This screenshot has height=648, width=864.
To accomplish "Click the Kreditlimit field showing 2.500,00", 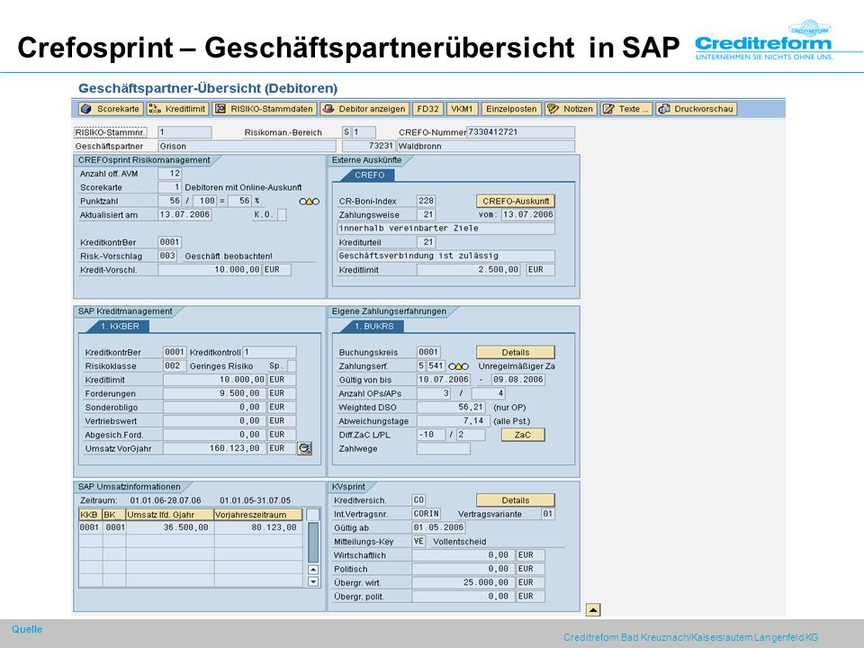I will click(x=468, y=270).
